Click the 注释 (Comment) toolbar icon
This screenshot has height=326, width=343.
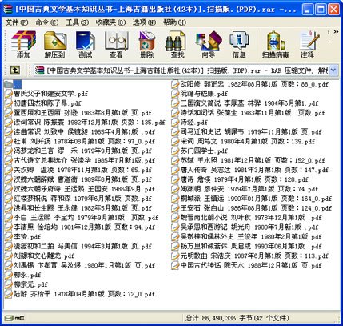309,44
